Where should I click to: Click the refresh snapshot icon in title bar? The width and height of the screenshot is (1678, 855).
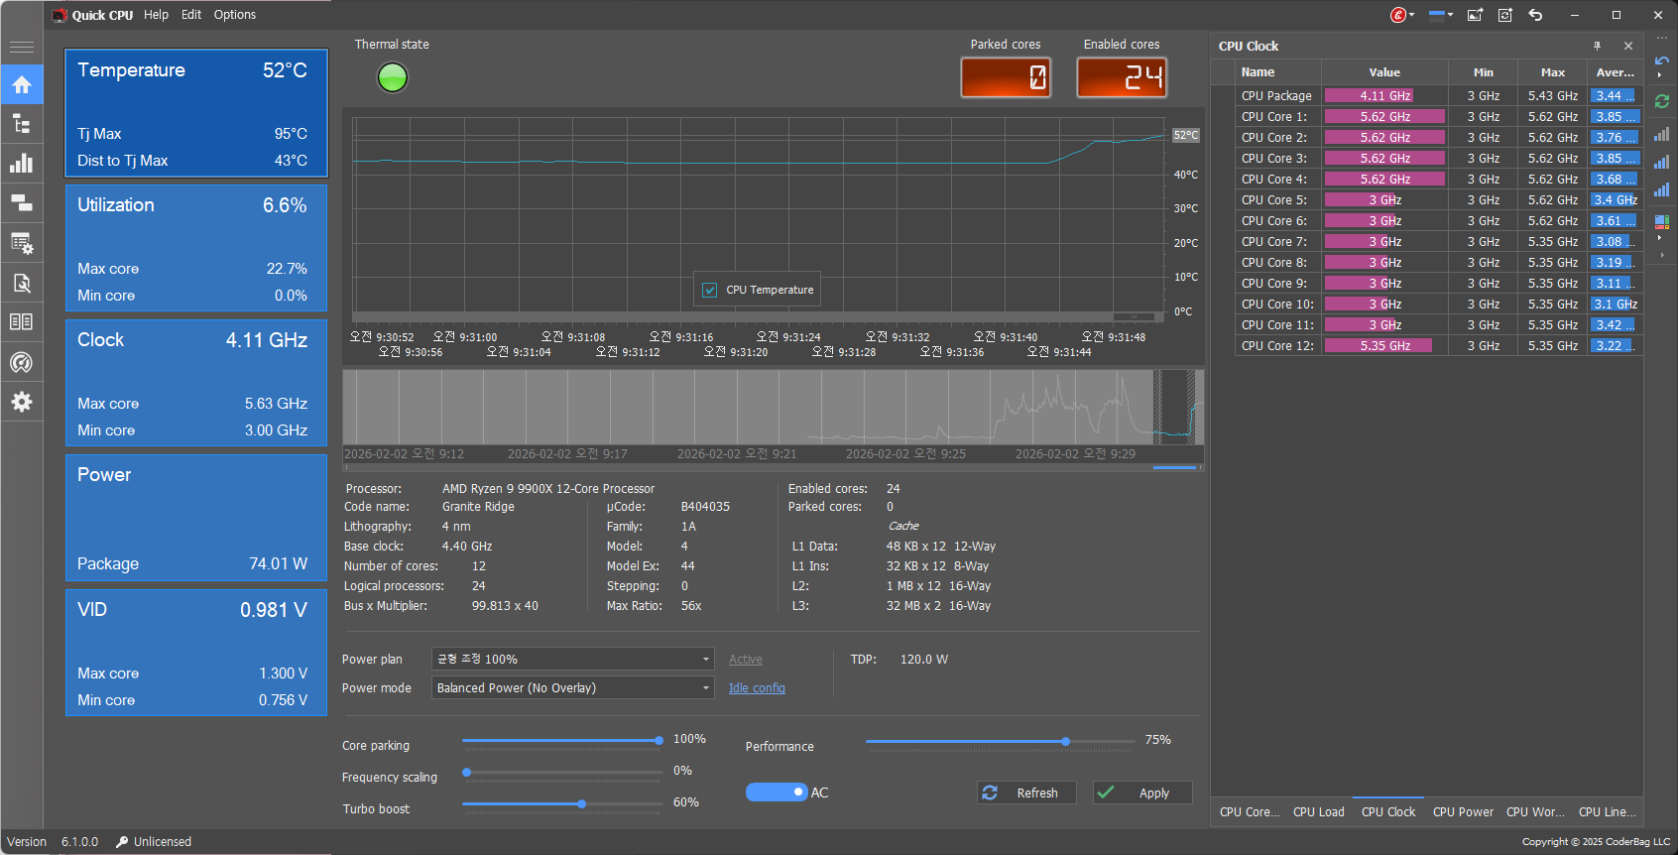click(x=1505, y=15)
